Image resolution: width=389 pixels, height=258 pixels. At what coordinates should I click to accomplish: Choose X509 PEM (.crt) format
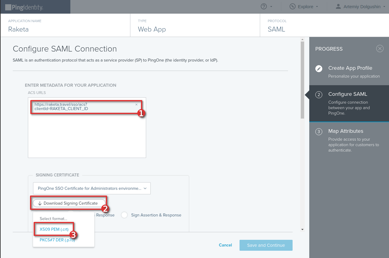point(54,229)
